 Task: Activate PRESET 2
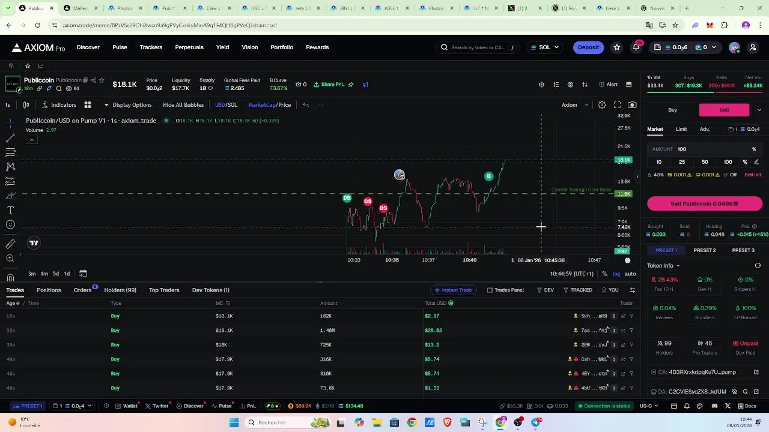tap(705, 250)
